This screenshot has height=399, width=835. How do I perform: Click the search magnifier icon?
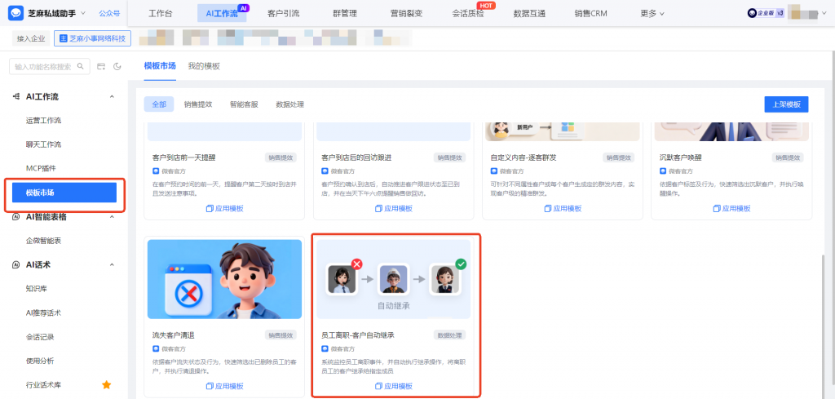(81, 67)
